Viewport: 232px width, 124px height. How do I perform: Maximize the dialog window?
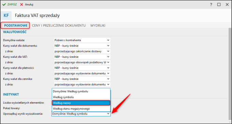pos(219,4)
